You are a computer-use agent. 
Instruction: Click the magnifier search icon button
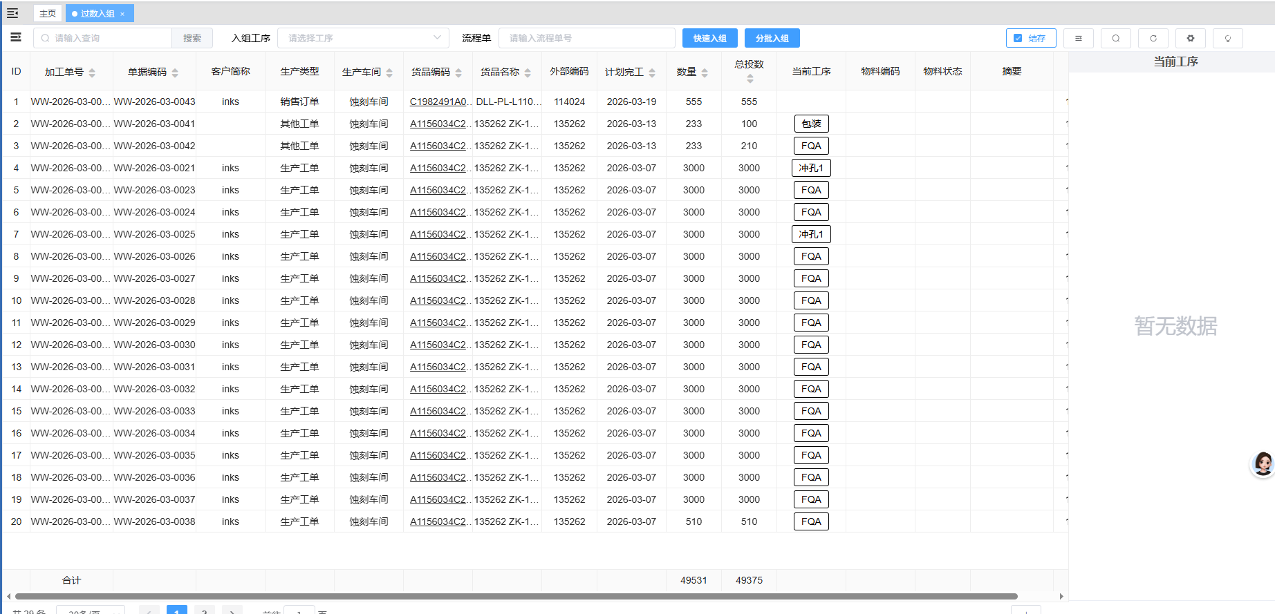[x=1115, y=39]
